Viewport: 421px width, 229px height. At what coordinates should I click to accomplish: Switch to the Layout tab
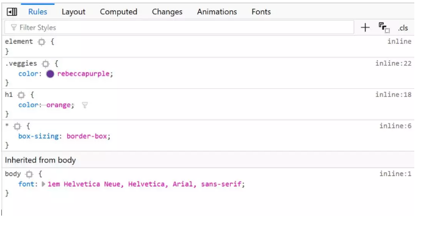pos(73,12)
